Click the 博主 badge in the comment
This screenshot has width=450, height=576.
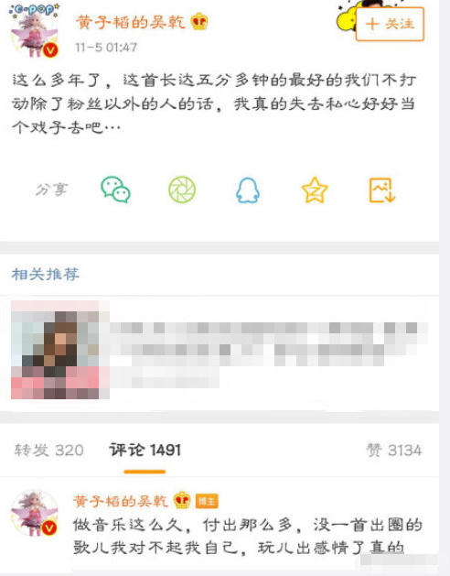point(207,501)
